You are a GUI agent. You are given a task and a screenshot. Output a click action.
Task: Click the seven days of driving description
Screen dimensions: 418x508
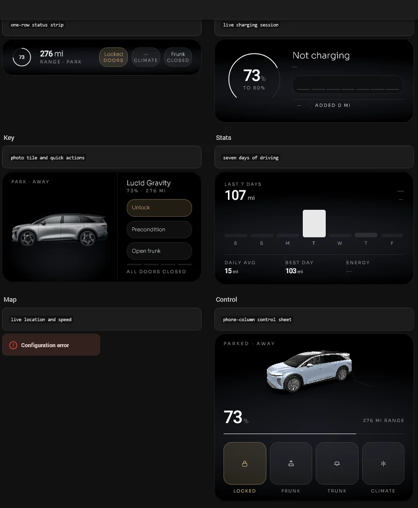(251, 158)
